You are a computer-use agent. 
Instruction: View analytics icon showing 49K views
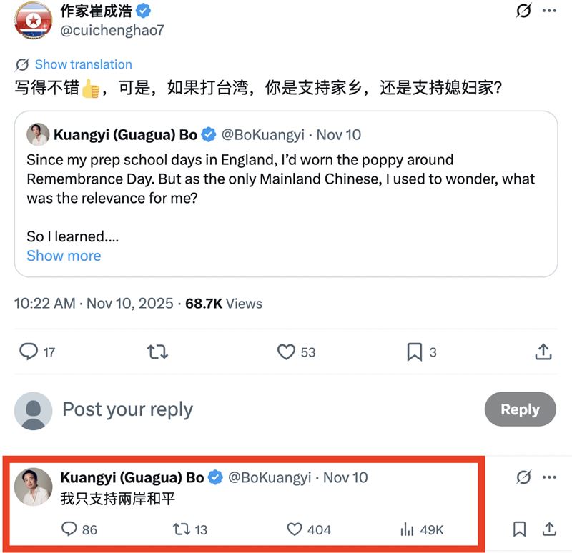tap(407, 529)
